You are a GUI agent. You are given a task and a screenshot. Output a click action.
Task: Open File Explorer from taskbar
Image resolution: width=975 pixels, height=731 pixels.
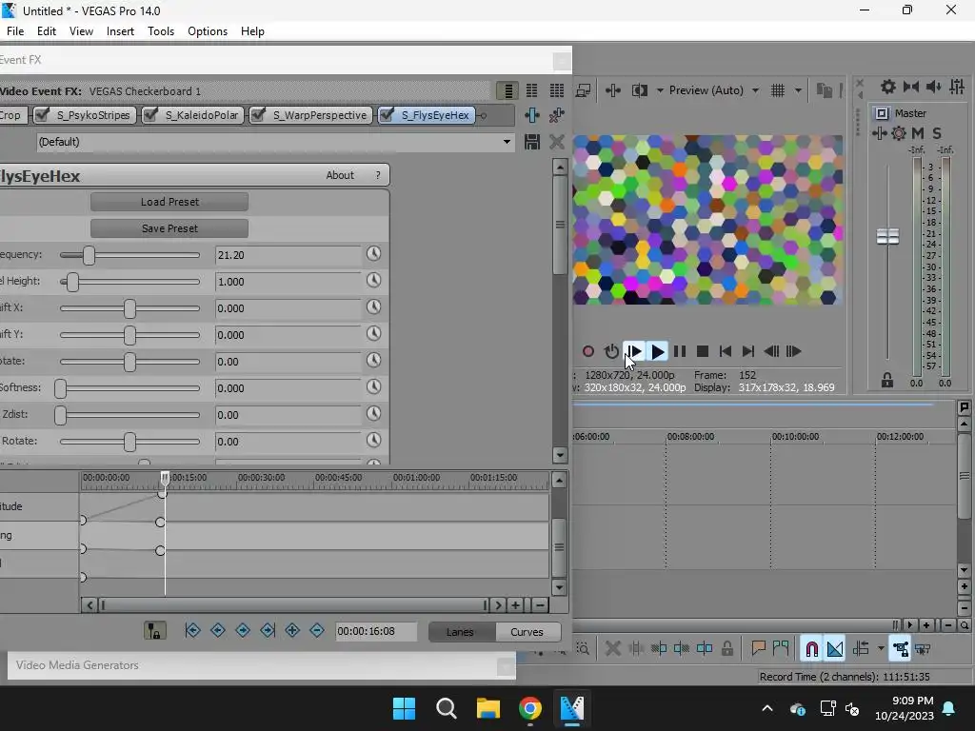[488, 708]
